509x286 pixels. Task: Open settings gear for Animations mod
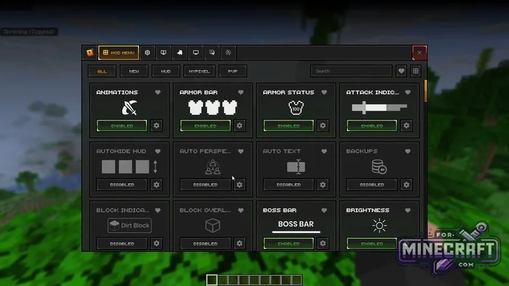coord(156,126)
